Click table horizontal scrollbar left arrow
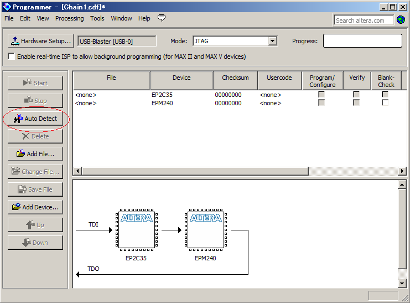The width and height of the screenshot is (410, 303). pos(77,171)
